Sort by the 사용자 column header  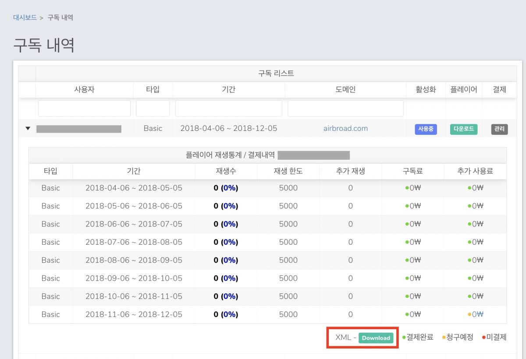tap(84, 90)
